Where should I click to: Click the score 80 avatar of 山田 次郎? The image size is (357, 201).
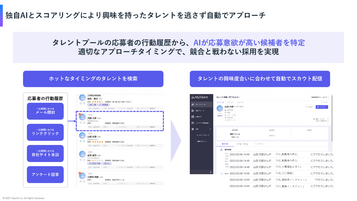click(x=219, y=108)
